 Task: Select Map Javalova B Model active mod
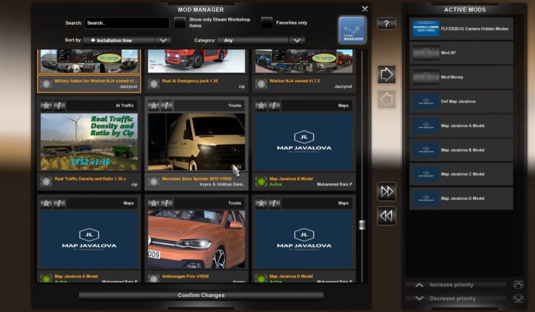click(x=461, y=150)
